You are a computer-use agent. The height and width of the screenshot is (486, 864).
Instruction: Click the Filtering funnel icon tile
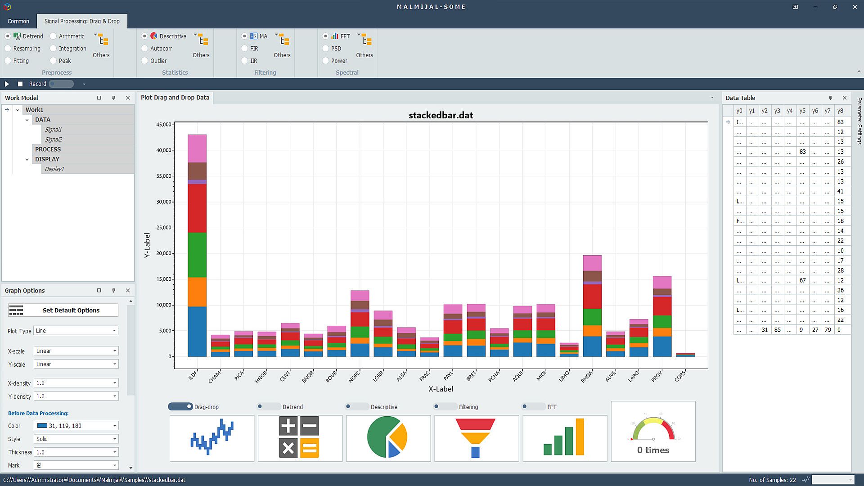tap(476, 438)
